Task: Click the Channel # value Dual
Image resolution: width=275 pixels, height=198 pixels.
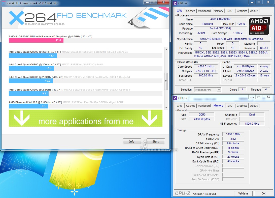Action: pyautogui.click(x=252, y=115)
